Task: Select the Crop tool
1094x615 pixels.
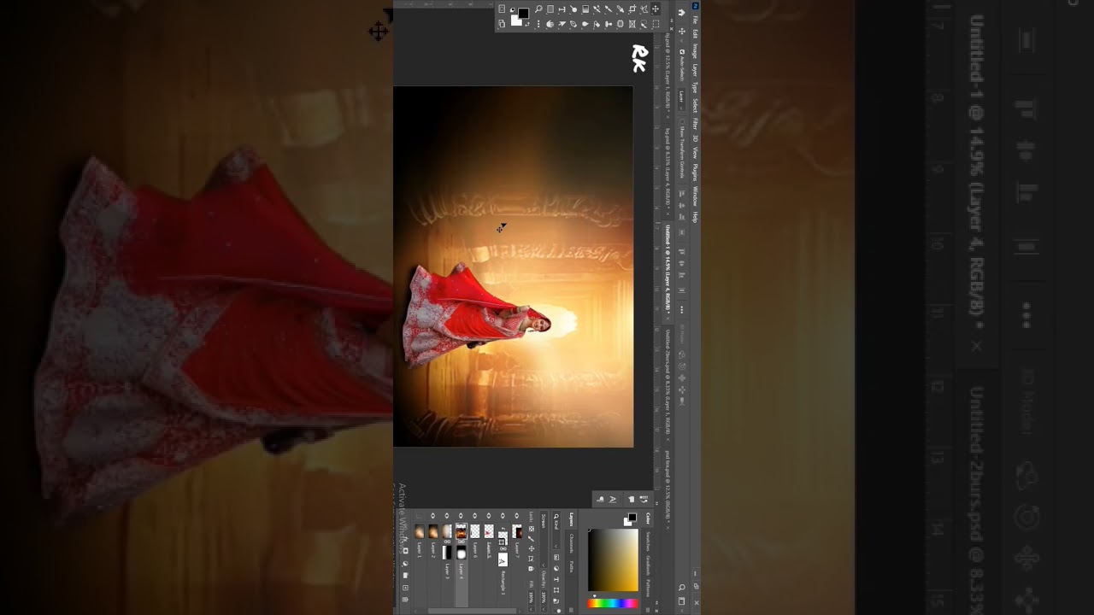Action: pyautogui.click(x=632, y=9)
